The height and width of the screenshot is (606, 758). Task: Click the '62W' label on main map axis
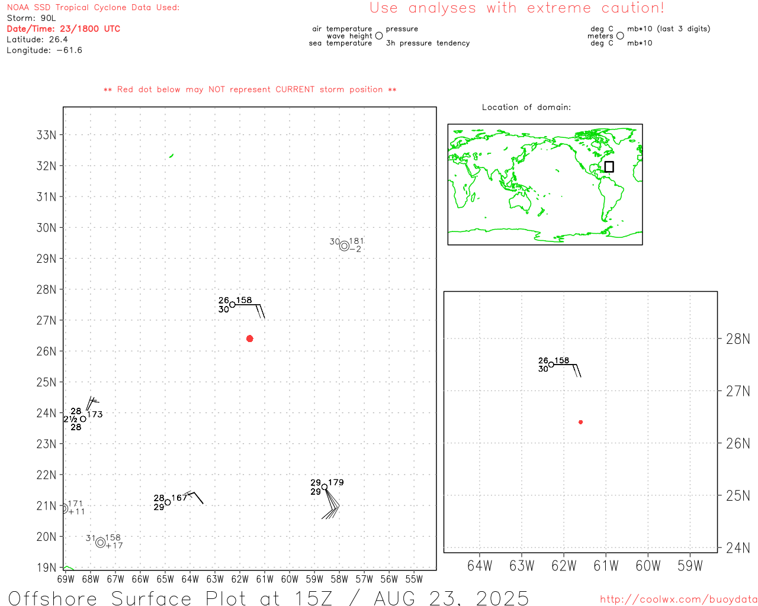click(x=240, y=579)
